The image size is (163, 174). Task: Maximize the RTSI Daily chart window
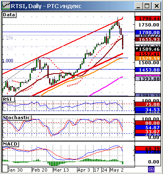point(147,6)
